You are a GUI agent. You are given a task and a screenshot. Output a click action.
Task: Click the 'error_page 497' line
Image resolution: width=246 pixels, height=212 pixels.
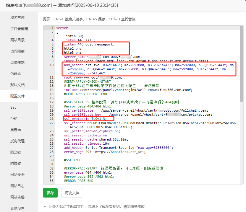[105, 152]
